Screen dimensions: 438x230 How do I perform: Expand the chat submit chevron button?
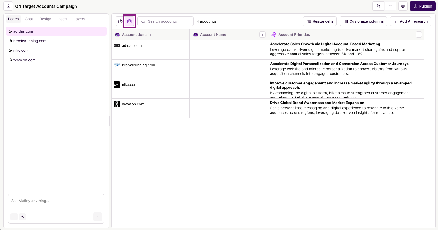tap(97, 217)
